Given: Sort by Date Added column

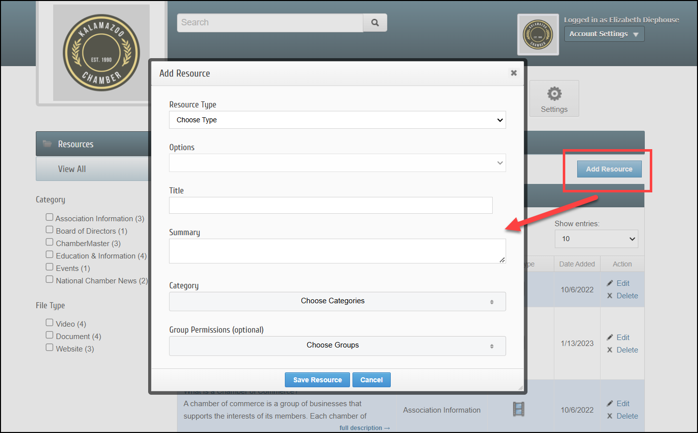Looking at the screenshot, I should click(577, 264).
